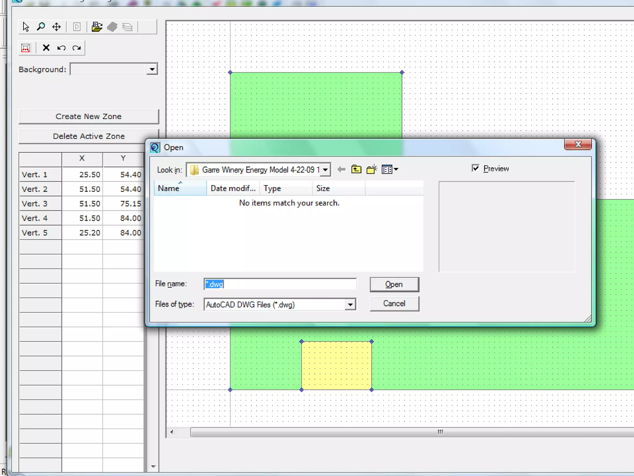Sort by the Date modified column

(x=233, y=188)
